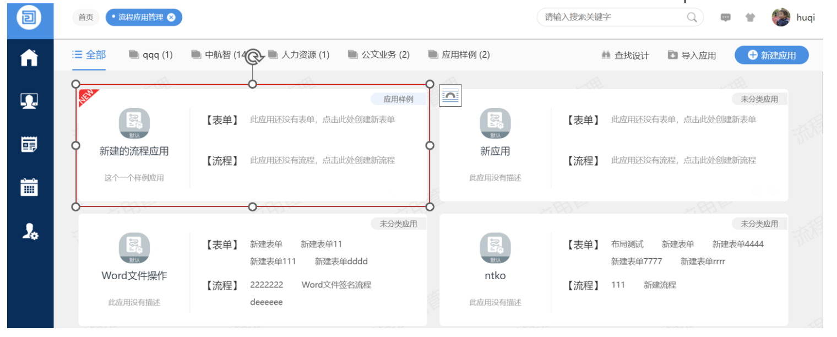
Task: Click the message chat icon in header
Action: [726, 17]
